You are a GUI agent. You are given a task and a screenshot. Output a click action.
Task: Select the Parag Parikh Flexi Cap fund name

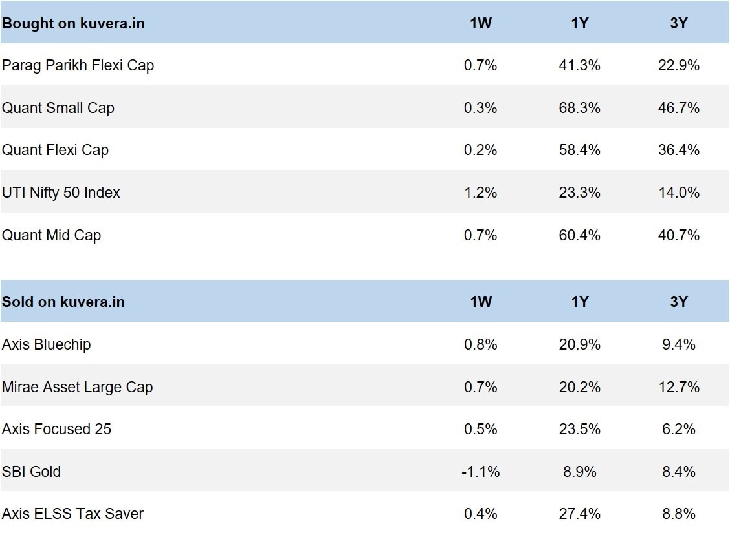tap(78, 65)
